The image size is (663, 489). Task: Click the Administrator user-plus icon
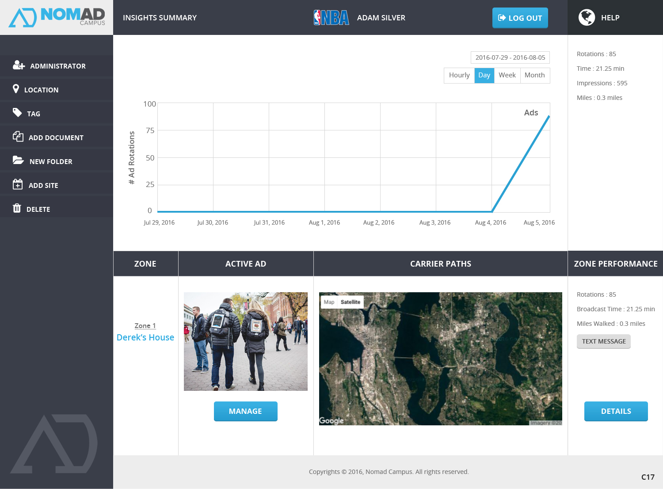[x=19, y=65]
